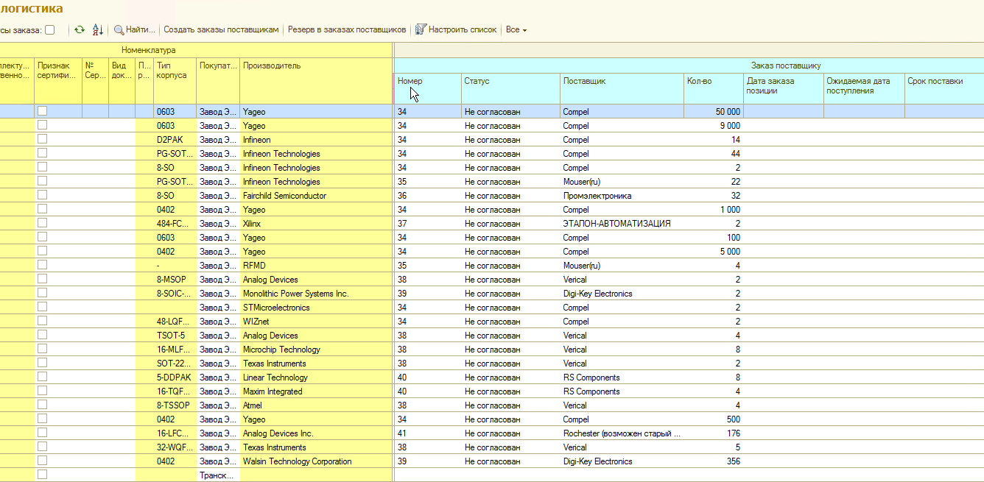The height and width of the screenshot is (482, 984).
Task: Click the Настроить список filter icon
Action: coord(421,30)
